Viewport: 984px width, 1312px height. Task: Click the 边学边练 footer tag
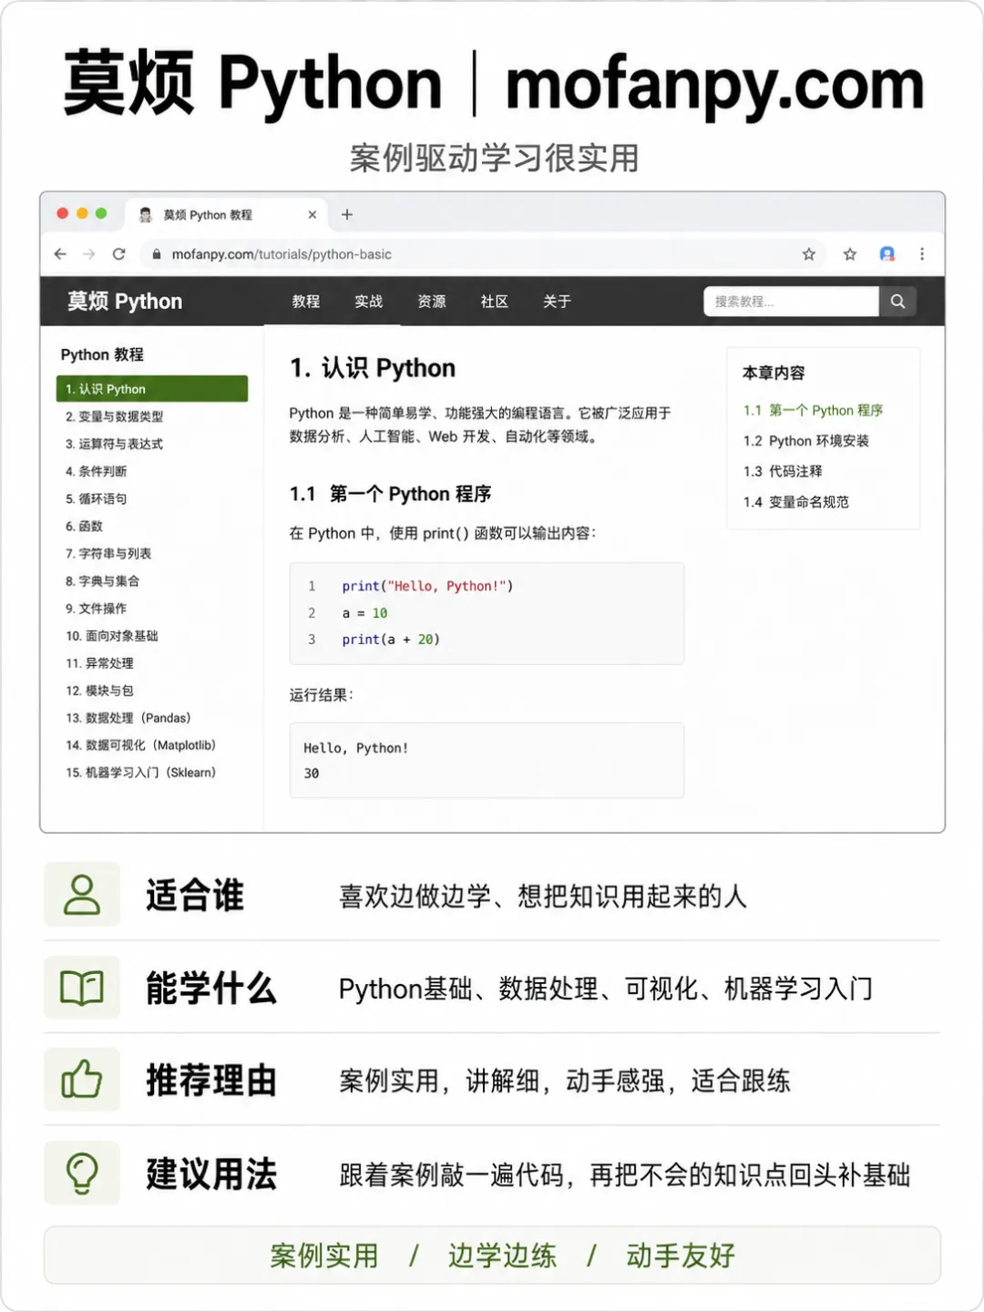[x=502, y=1256]
